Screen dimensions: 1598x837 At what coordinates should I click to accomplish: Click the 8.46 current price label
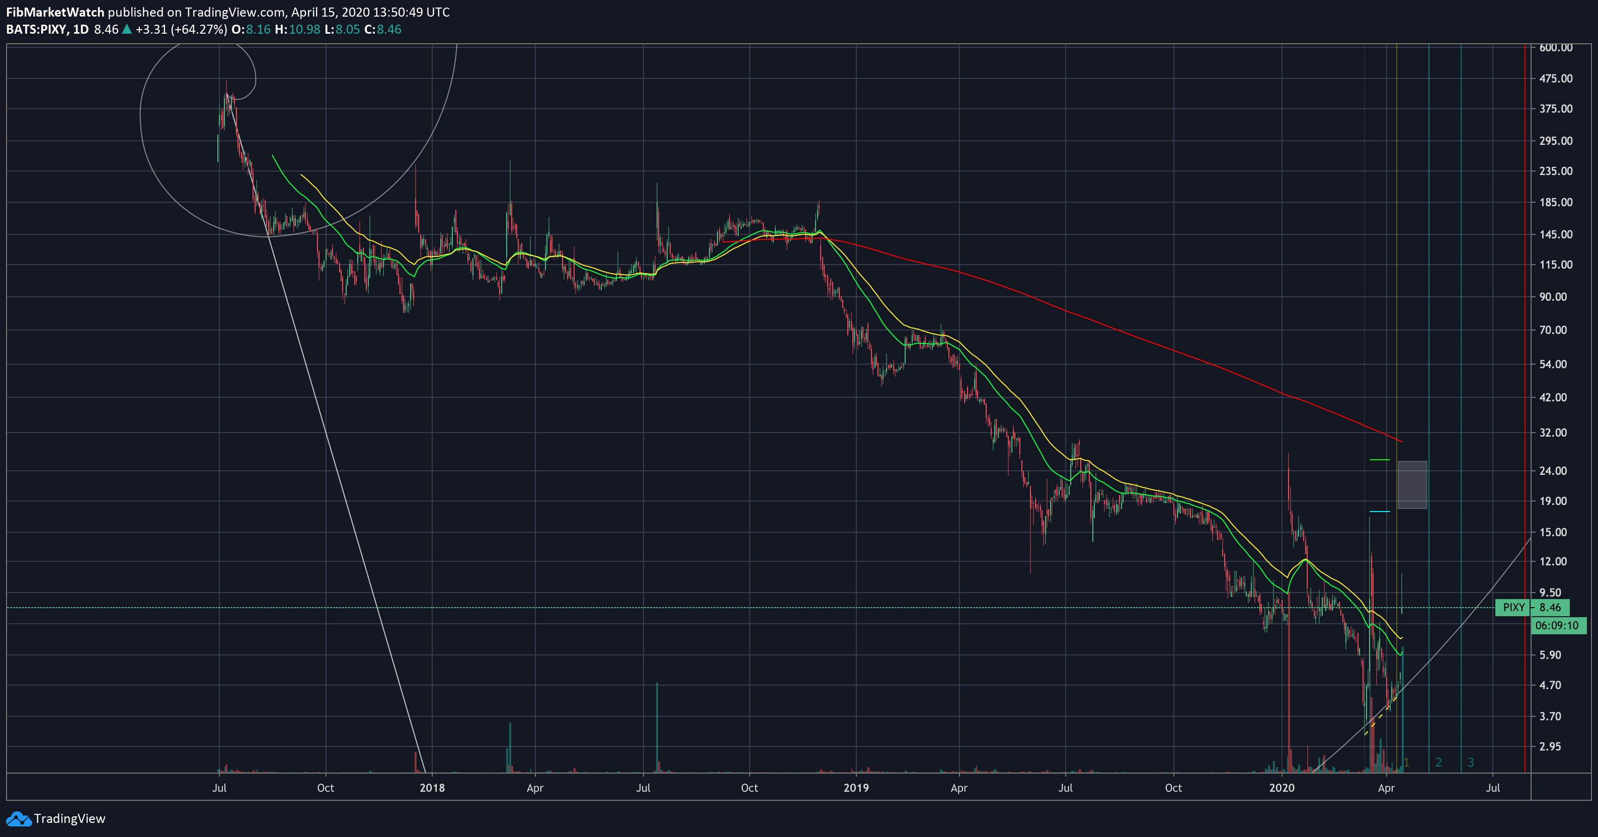(x=1550, y=608)
